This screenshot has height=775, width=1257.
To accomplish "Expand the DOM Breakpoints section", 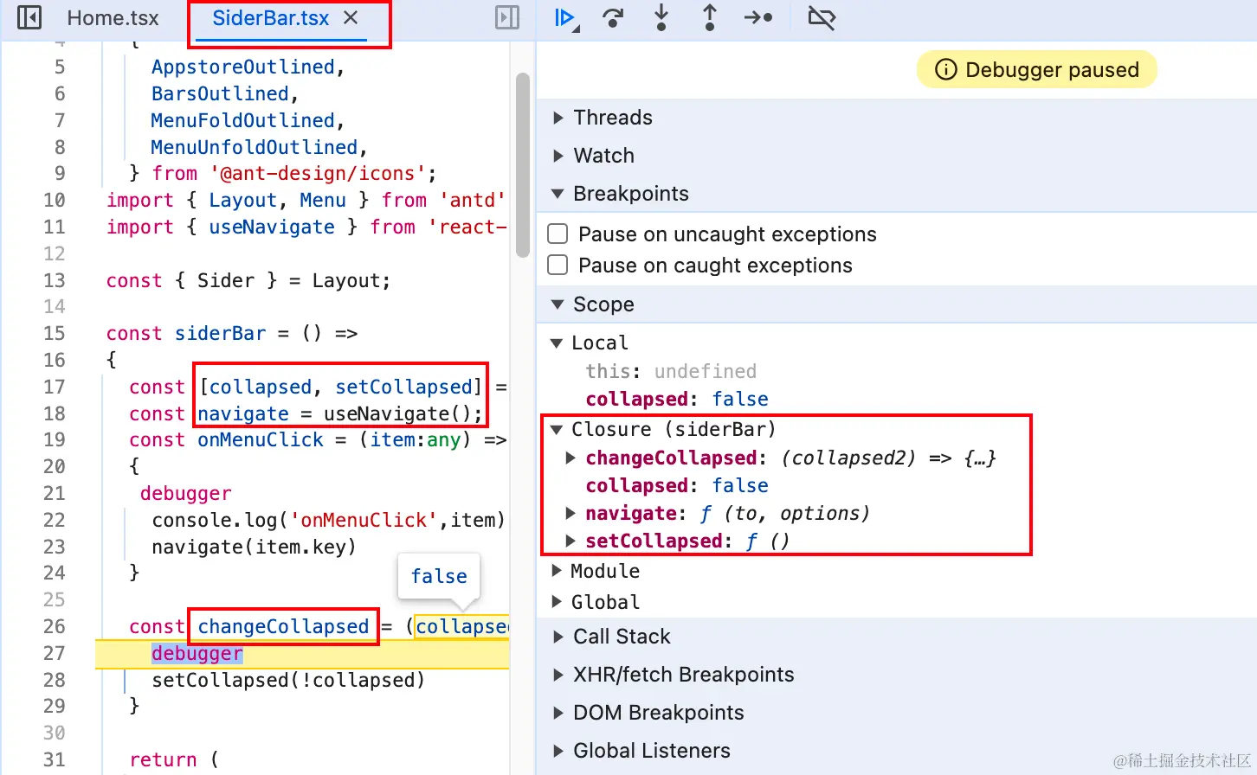I will click(558, 713).
